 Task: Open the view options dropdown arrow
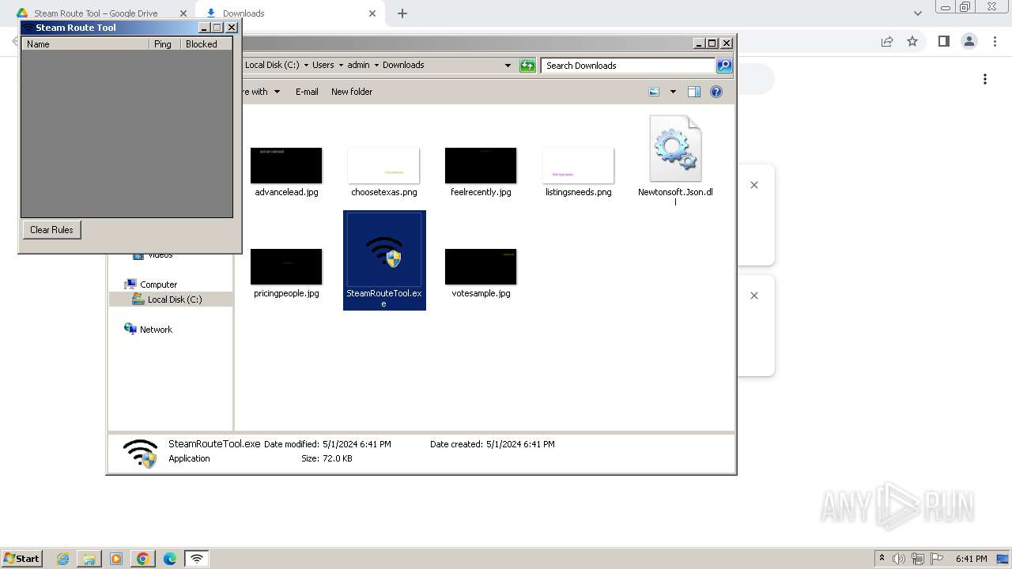pyautogui.click(x=673, y=92)
